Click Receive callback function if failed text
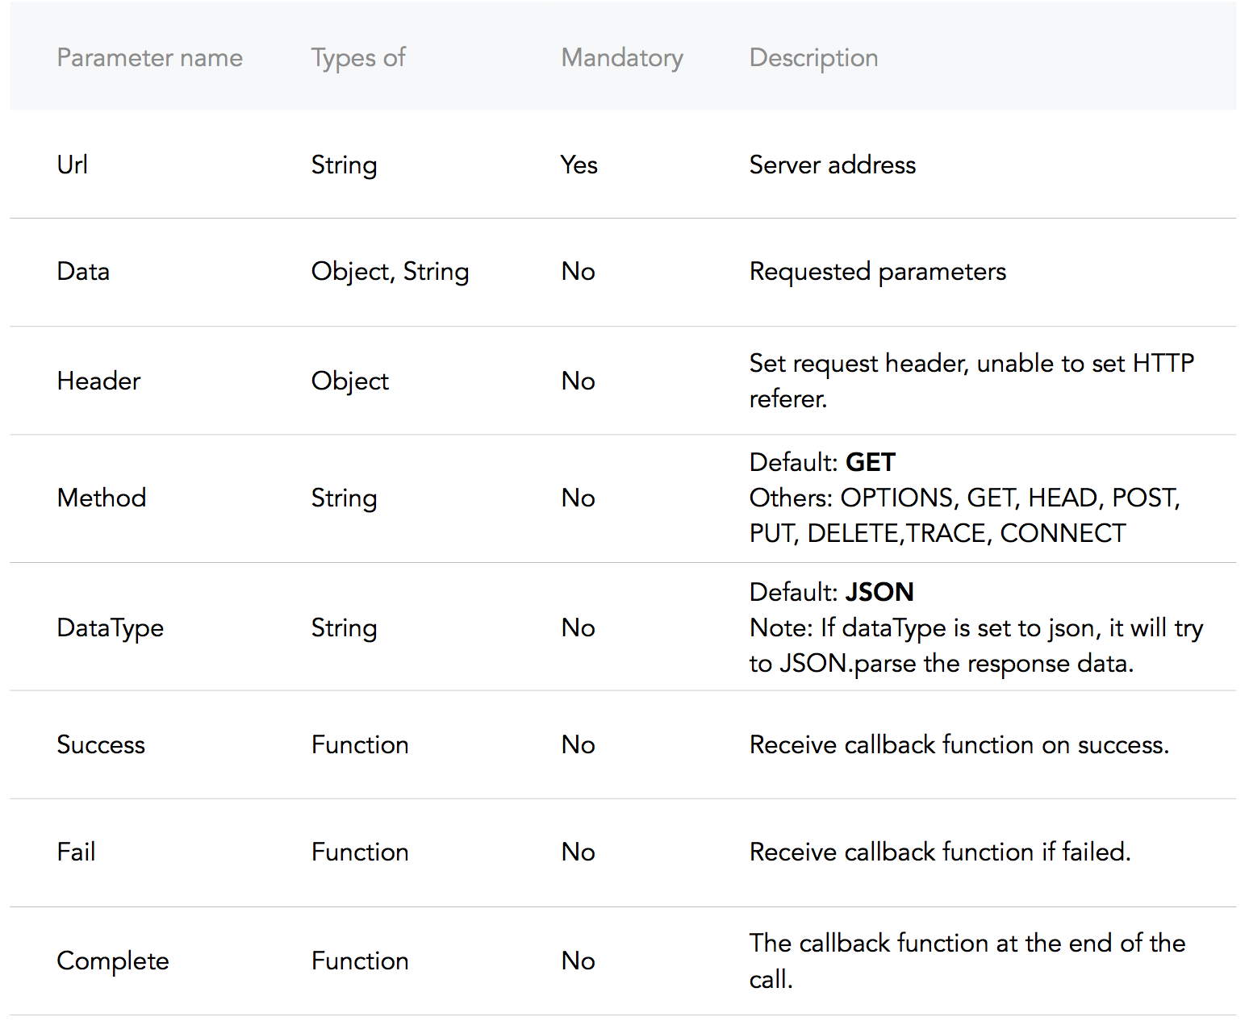The image size is (1249, 1021). tap(939, 852)
